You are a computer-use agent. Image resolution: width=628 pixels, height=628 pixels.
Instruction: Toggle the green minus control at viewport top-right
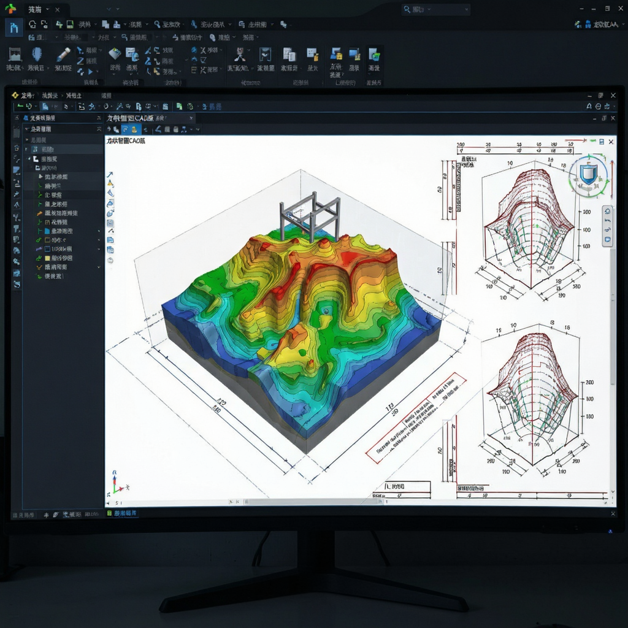click(592, 142)
